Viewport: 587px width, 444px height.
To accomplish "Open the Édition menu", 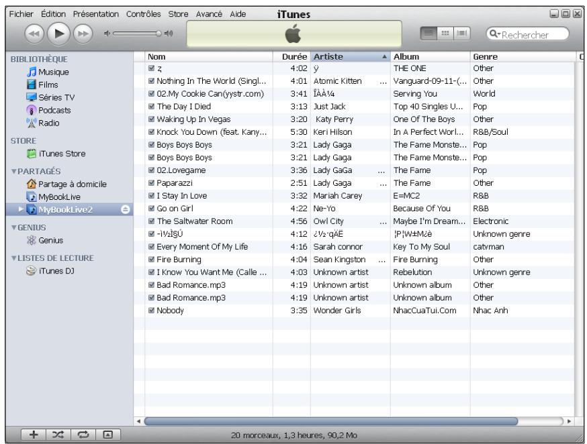I will (53, 14).
